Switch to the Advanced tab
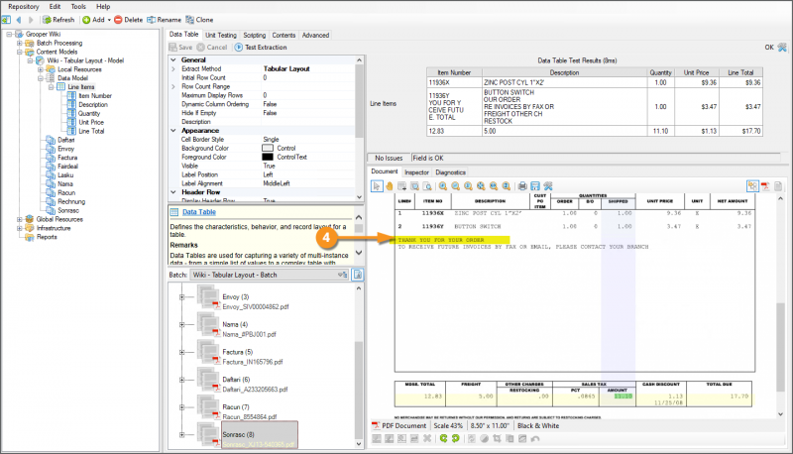Viewport: 793px width, 454px height. [315, 36]
